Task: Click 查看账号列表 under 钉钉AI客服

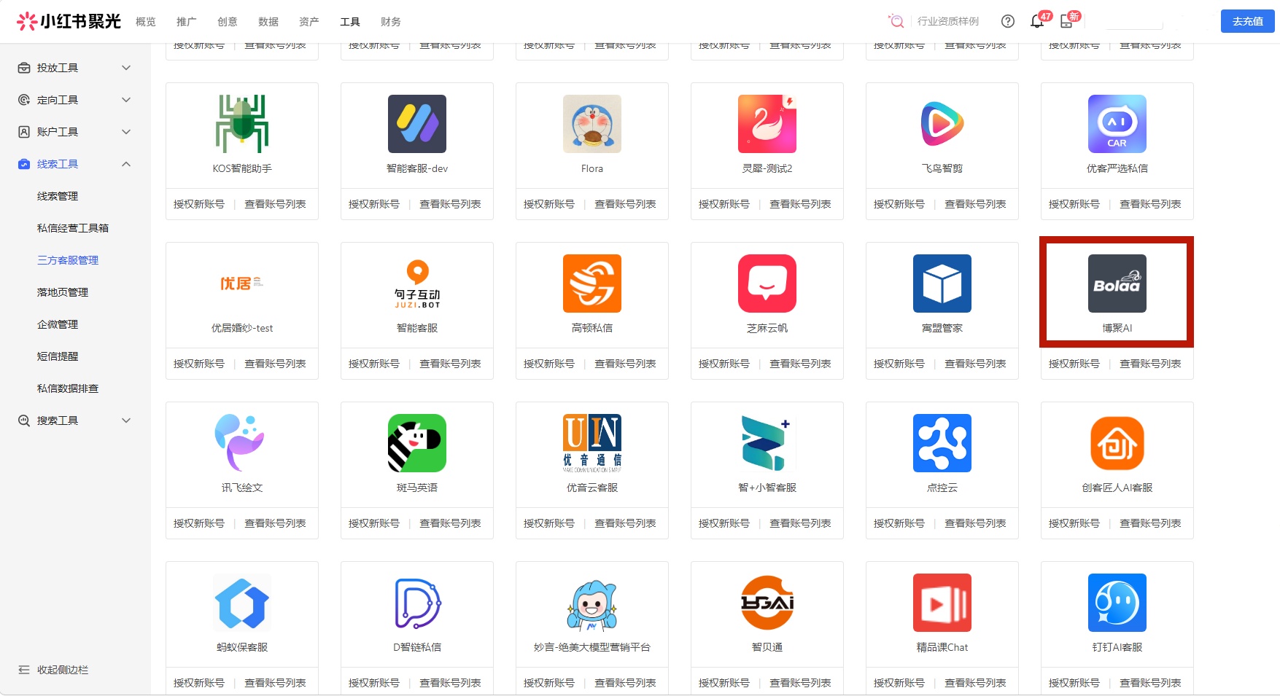Action: [x=1150, y=683]
